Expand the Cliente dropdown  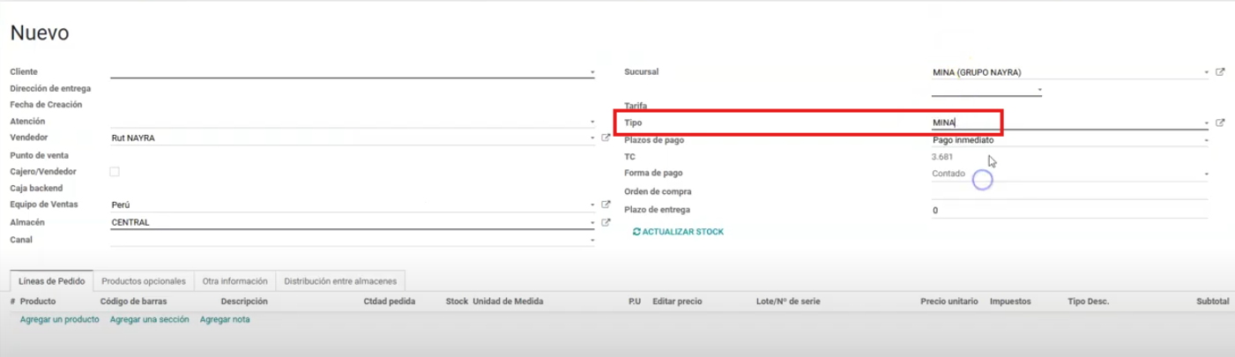point(592,72)
